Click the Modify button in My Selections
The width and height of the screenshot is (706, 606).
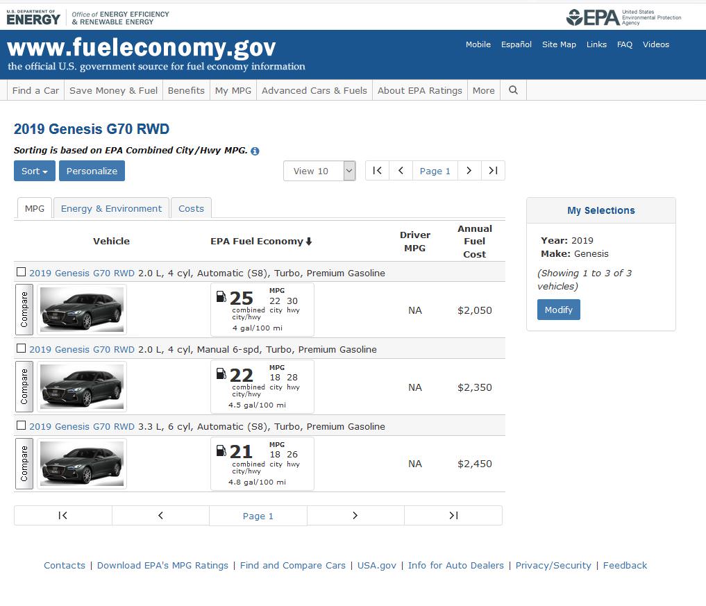coord(558,310)
